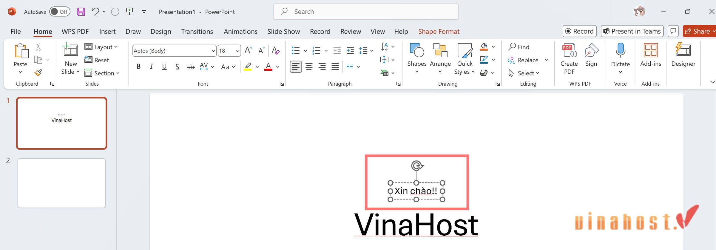716x250 pixels.
Task: Undo the last action
Action: 95,12
